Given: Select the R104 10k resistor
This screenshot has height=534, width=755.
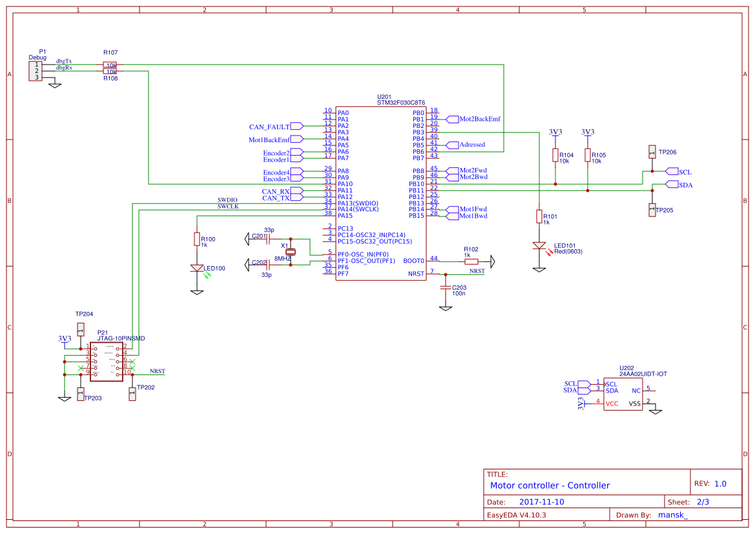Looking at the screenshot, I should (x=555, y=155).
